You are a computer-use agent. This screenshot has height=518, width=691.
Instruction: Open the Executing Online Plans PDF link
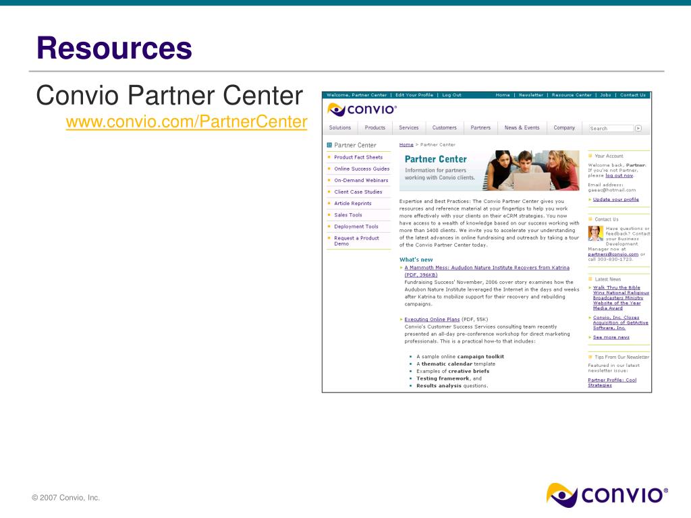point(432,319)
